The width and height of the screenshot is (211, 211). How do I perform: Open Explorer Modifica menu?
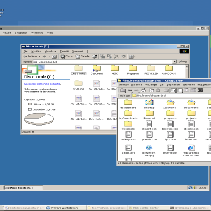(x=36, y=51)
